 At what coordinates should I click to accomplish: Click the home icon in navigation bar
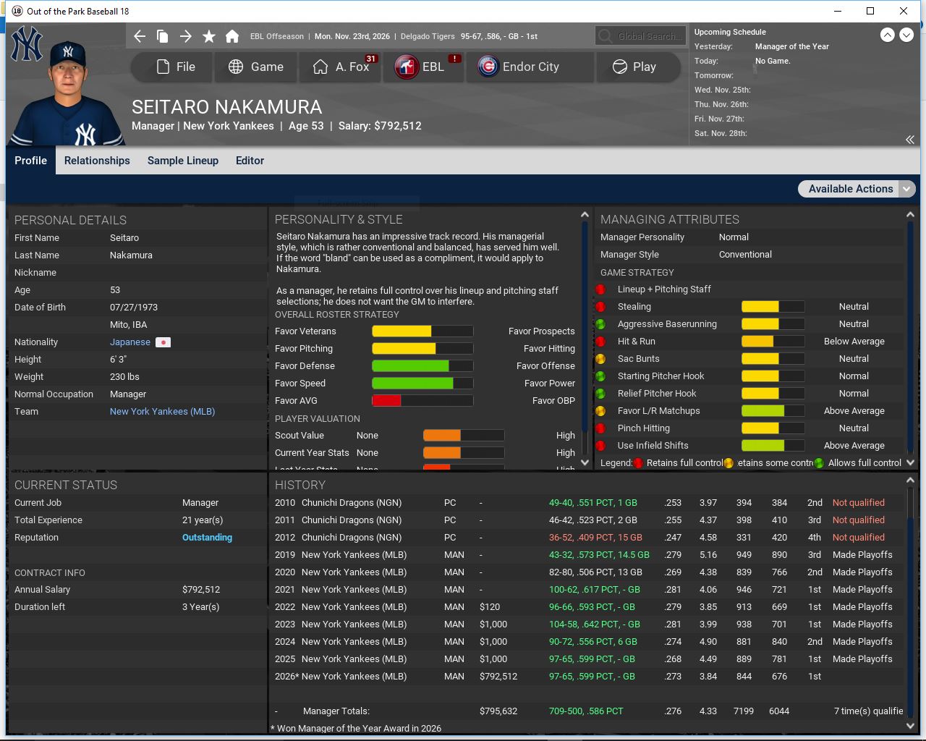click(x=232, y=36)
